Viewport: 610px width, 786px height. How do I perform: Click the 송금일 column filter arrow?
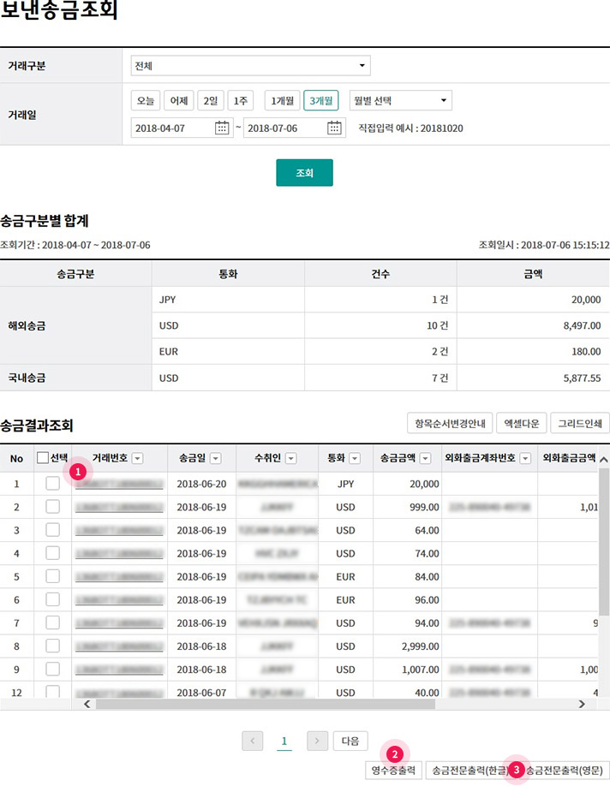[216, 459]
